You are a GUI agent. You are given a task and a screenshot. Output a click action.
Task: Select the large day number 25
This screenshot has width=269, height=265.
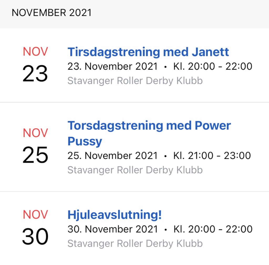point(35,155)
